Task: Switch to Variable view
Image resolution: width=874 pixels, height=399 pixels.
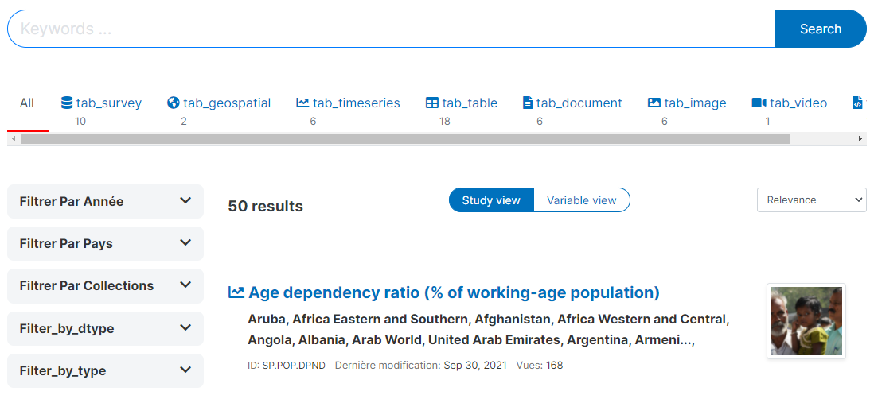Action: (581, 200)
